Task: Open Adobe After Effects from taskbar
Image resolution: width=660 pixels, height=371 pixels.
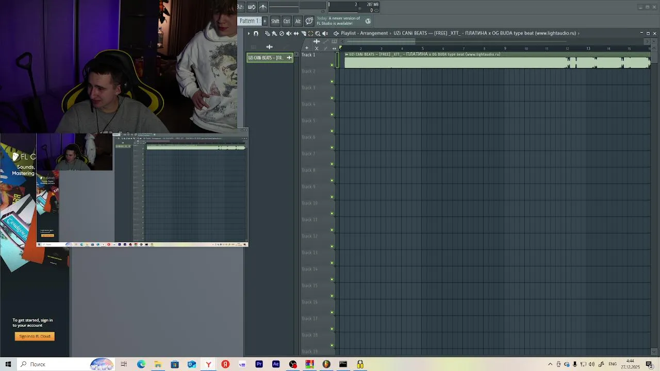Action: [x=276, y=364]
